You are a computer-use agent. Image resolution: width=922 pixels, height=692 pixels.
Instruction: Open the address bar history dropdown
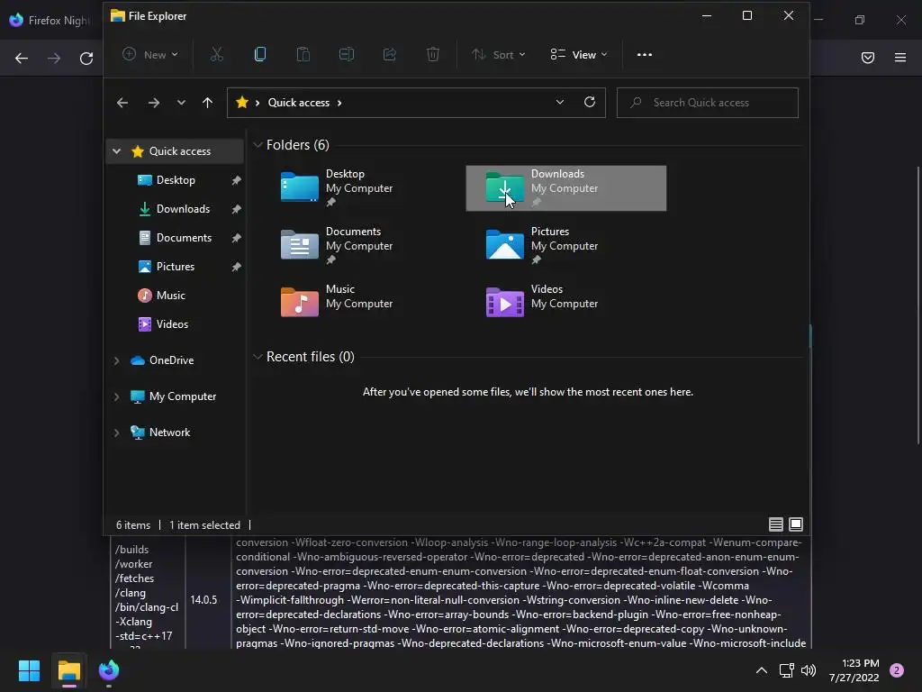coord(560,103)
